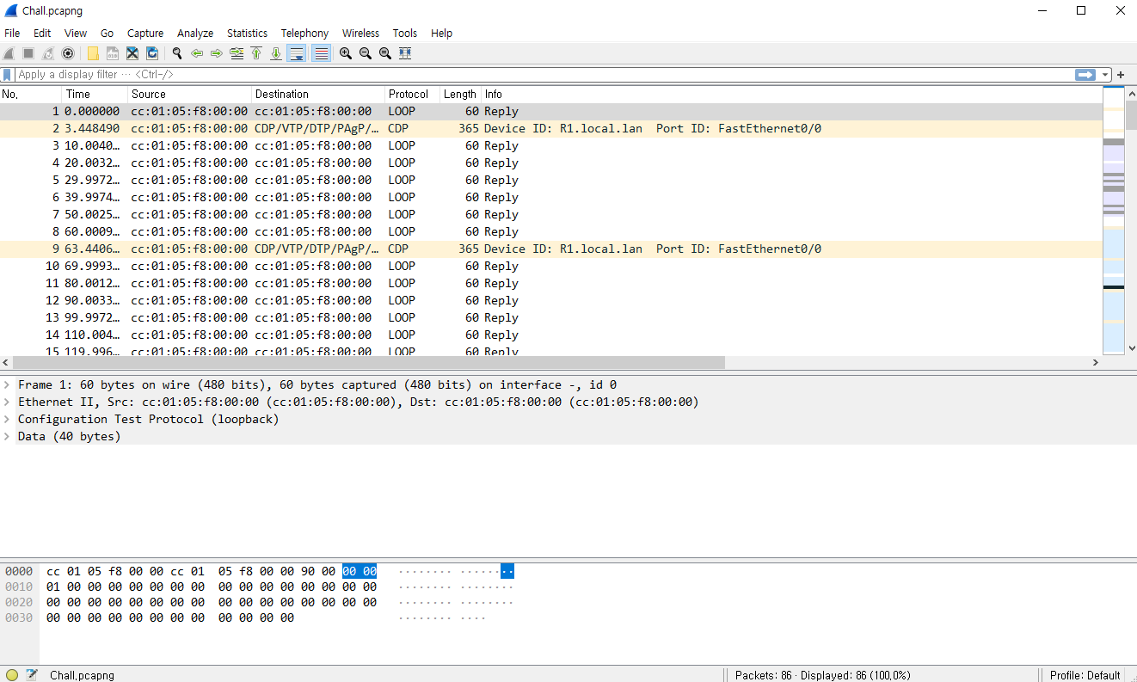Go to specified packet icon
Screen dimensions: 1137x682
(237, 53)
